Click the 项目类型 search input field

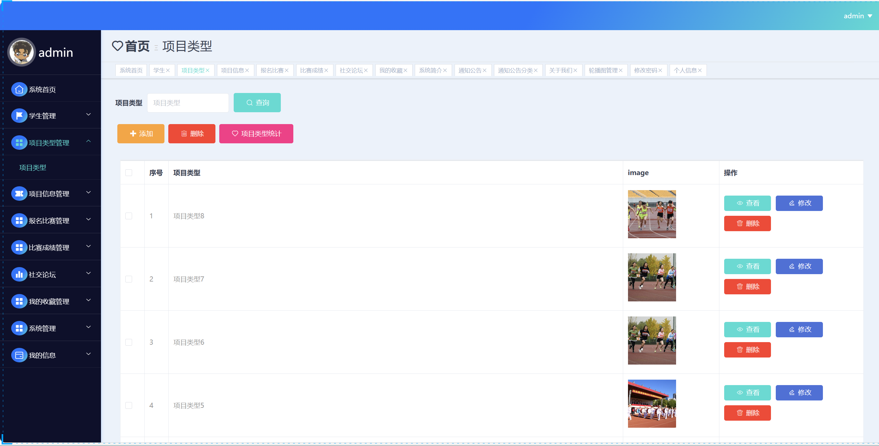tap(188, 103)
